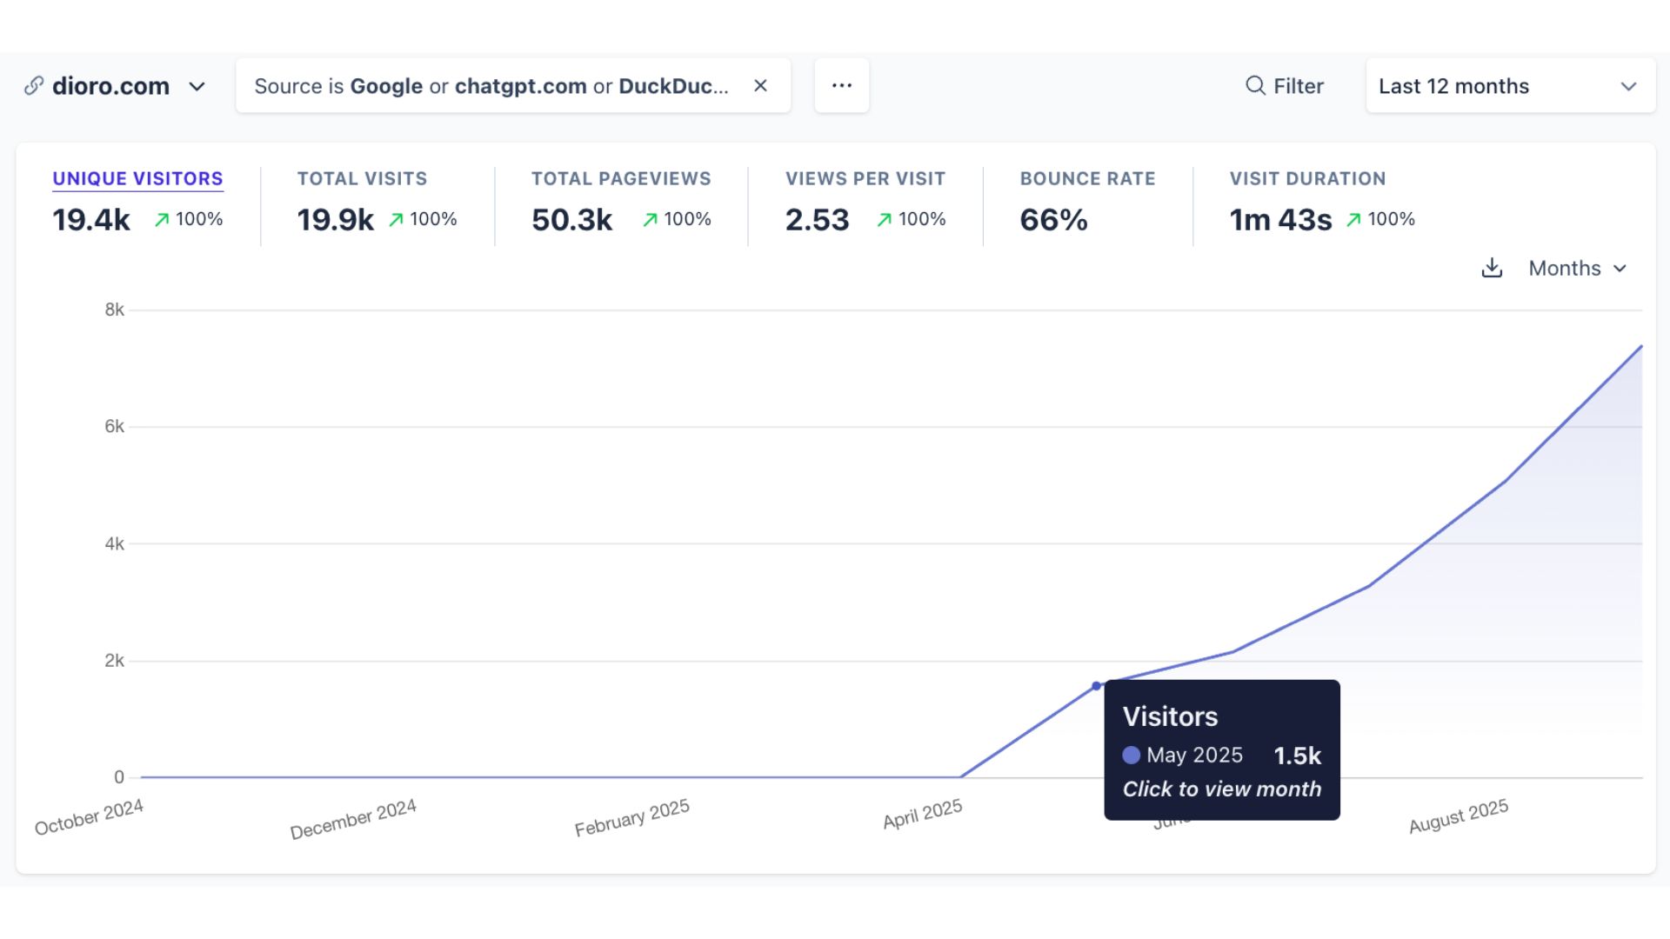Image resolution: width=1670 pixels, height=939 pixels.
Task: Click the May 2025 data point on chart
Action: coord(1096,686)
